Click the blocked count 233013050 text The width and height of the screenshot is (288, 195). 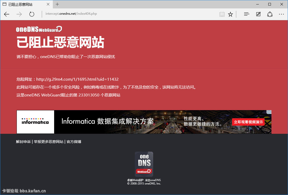coord(89,95)
